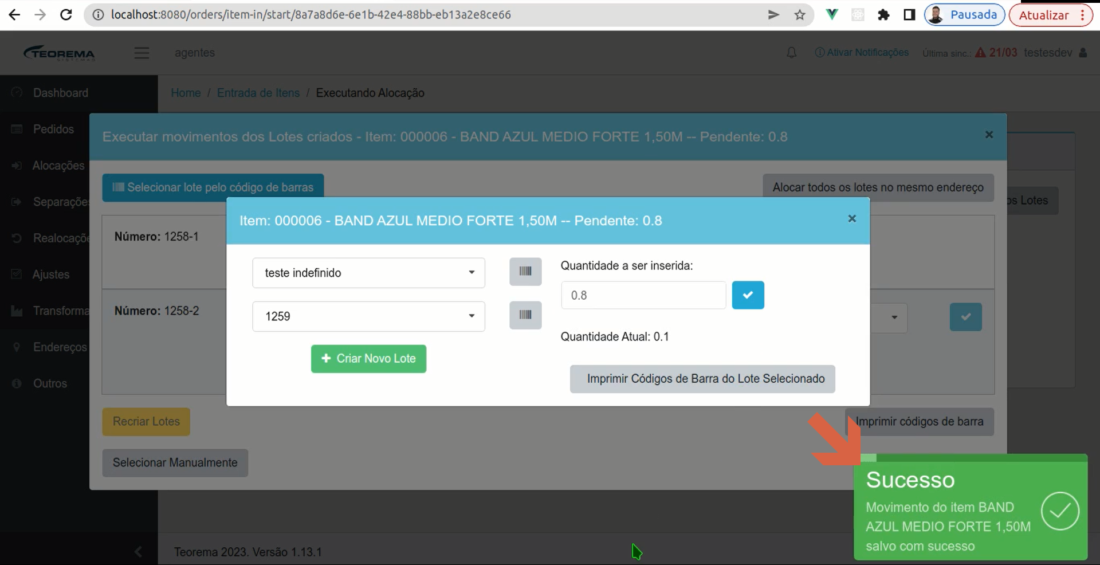Click Alocar todos os lotes no mesmo endereço
The image size is (1100, 565).
pos(878,187)
